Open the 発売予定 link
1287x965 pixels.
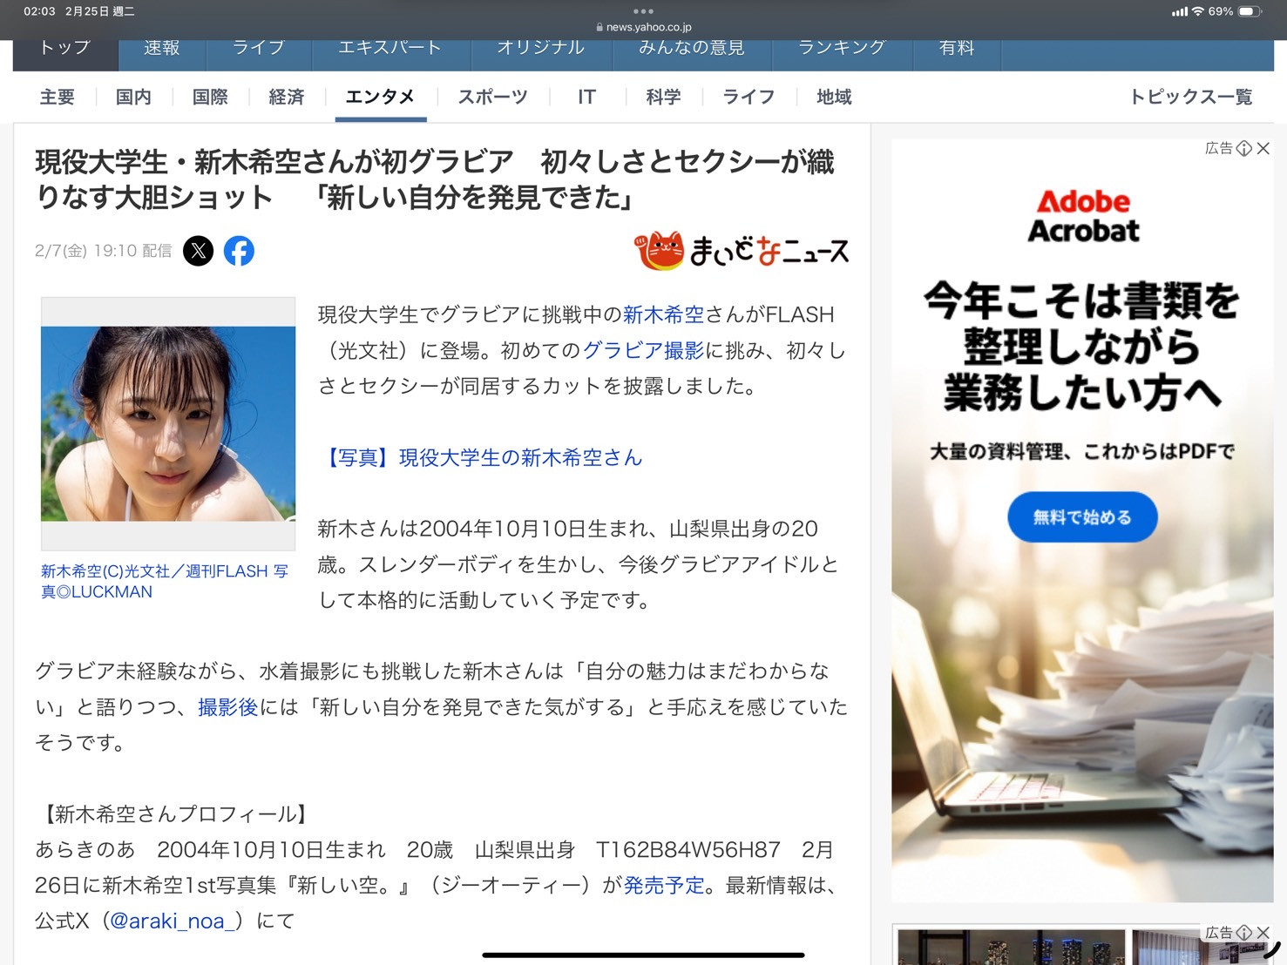point(664,886)
